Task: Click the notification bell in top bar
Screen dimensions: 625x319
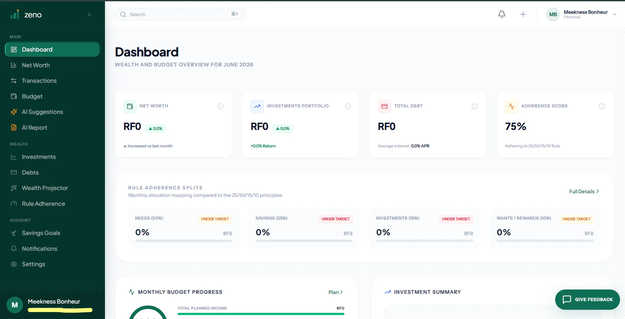Action: pyautogui.click(x=502, y=14)
